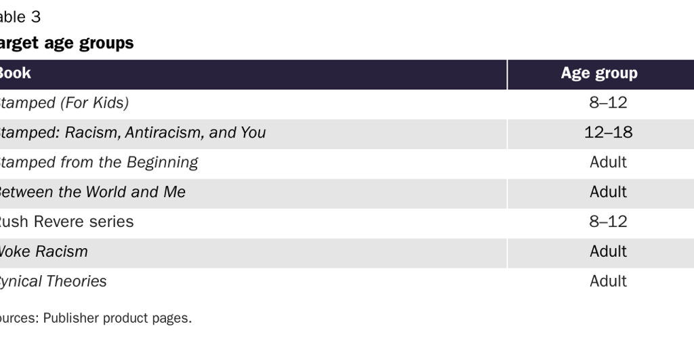
Task: Click "Stamped: Racism, Antiracism, and You" title
Action: (x=132, y=133)
